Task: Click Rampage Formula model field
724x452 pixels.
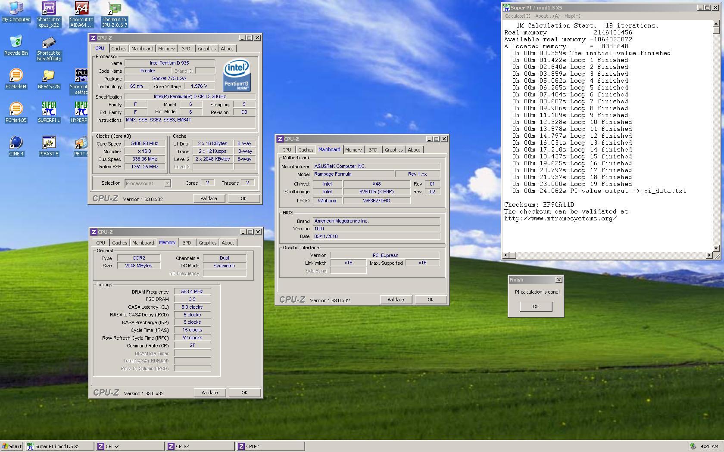Action: click(x=353, y=174)
